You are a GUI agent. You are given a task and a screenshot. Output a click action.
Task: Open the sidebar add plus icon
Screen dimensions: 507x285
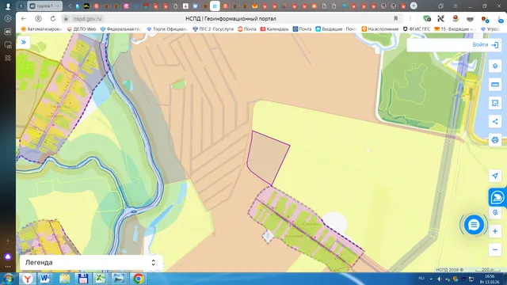8,241
